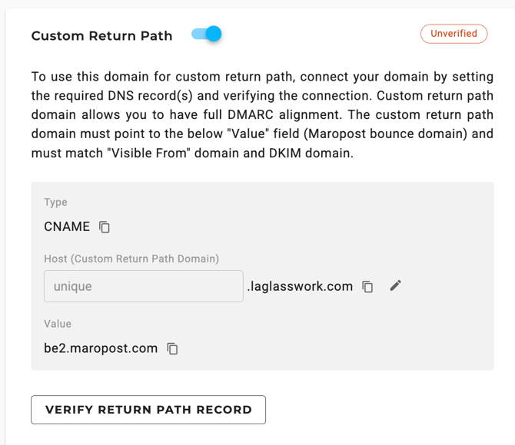Copy the be2.maropost.com value
Viewport: 515px width, 445px height.
click(172, 348)
